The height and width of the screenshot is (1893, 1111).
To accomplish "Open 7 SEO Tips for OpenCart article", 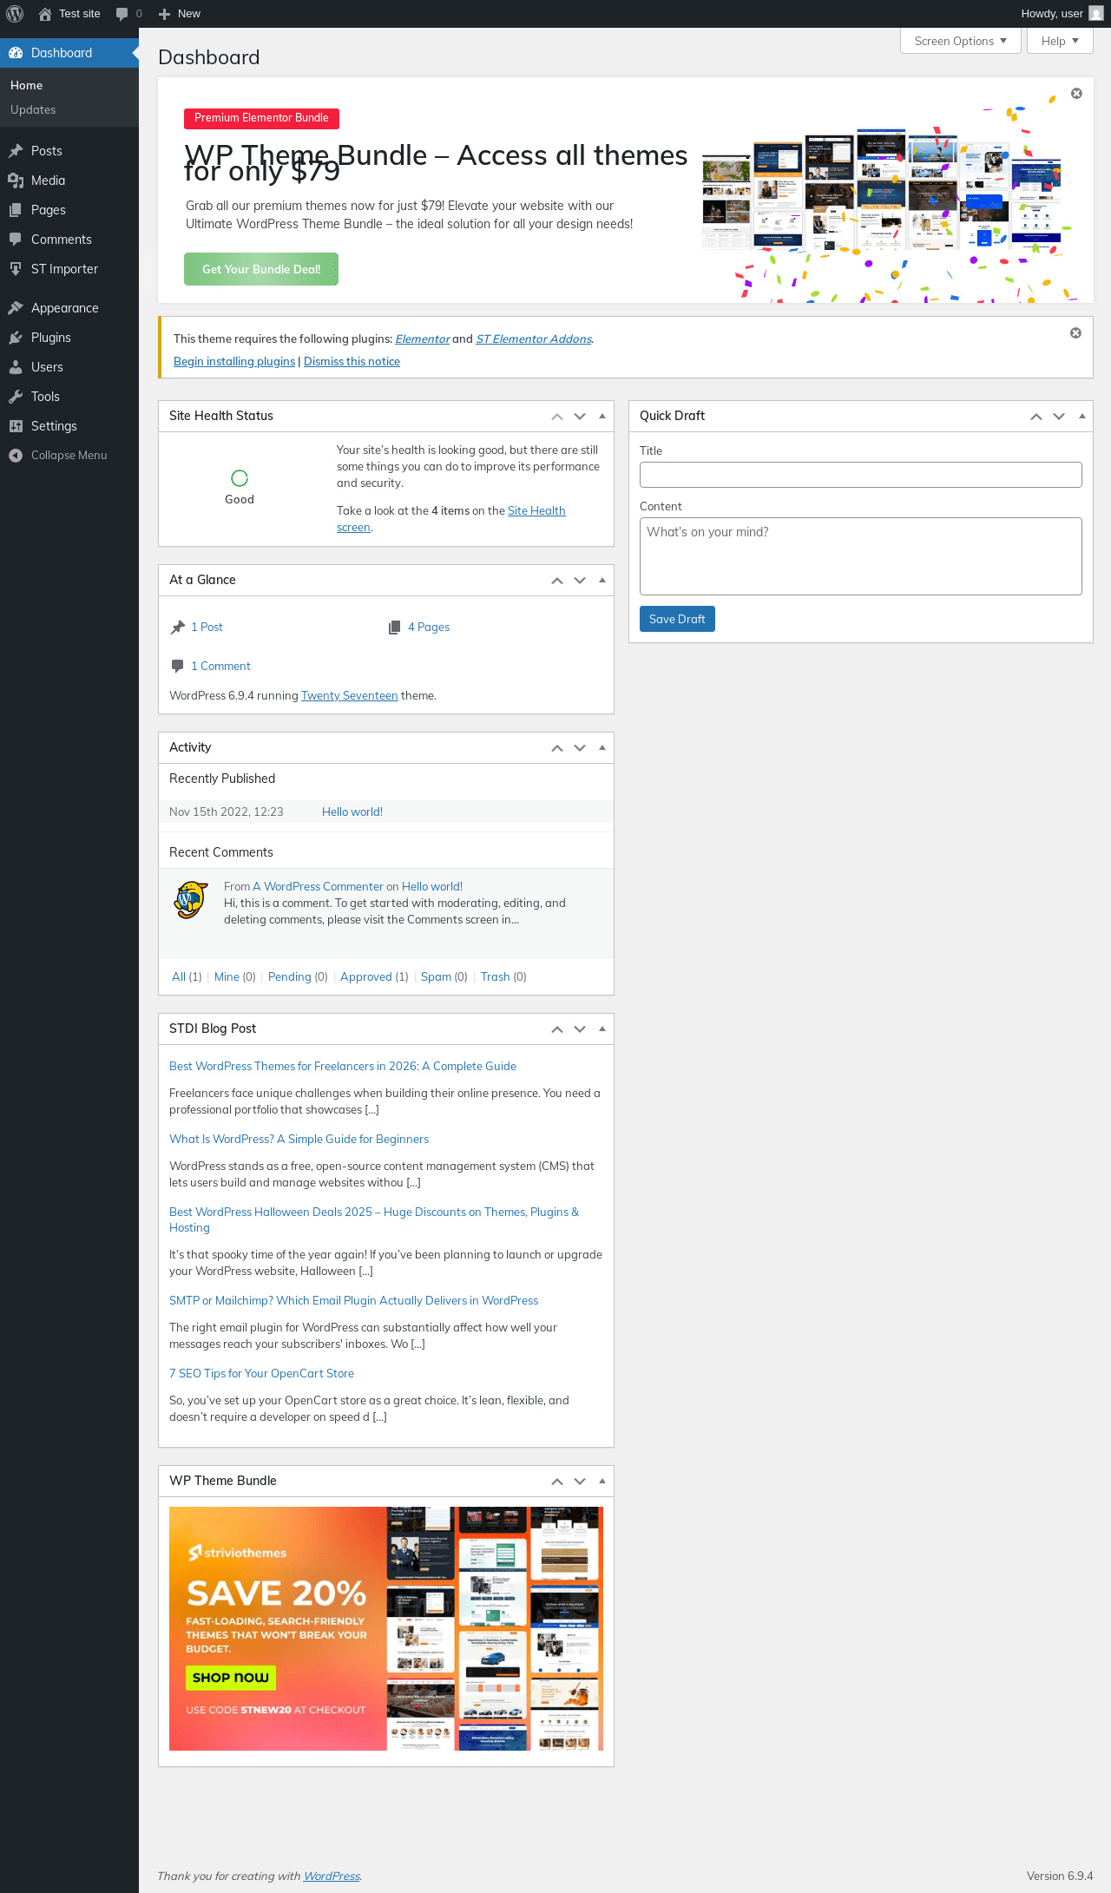I will click(261, 1374).
